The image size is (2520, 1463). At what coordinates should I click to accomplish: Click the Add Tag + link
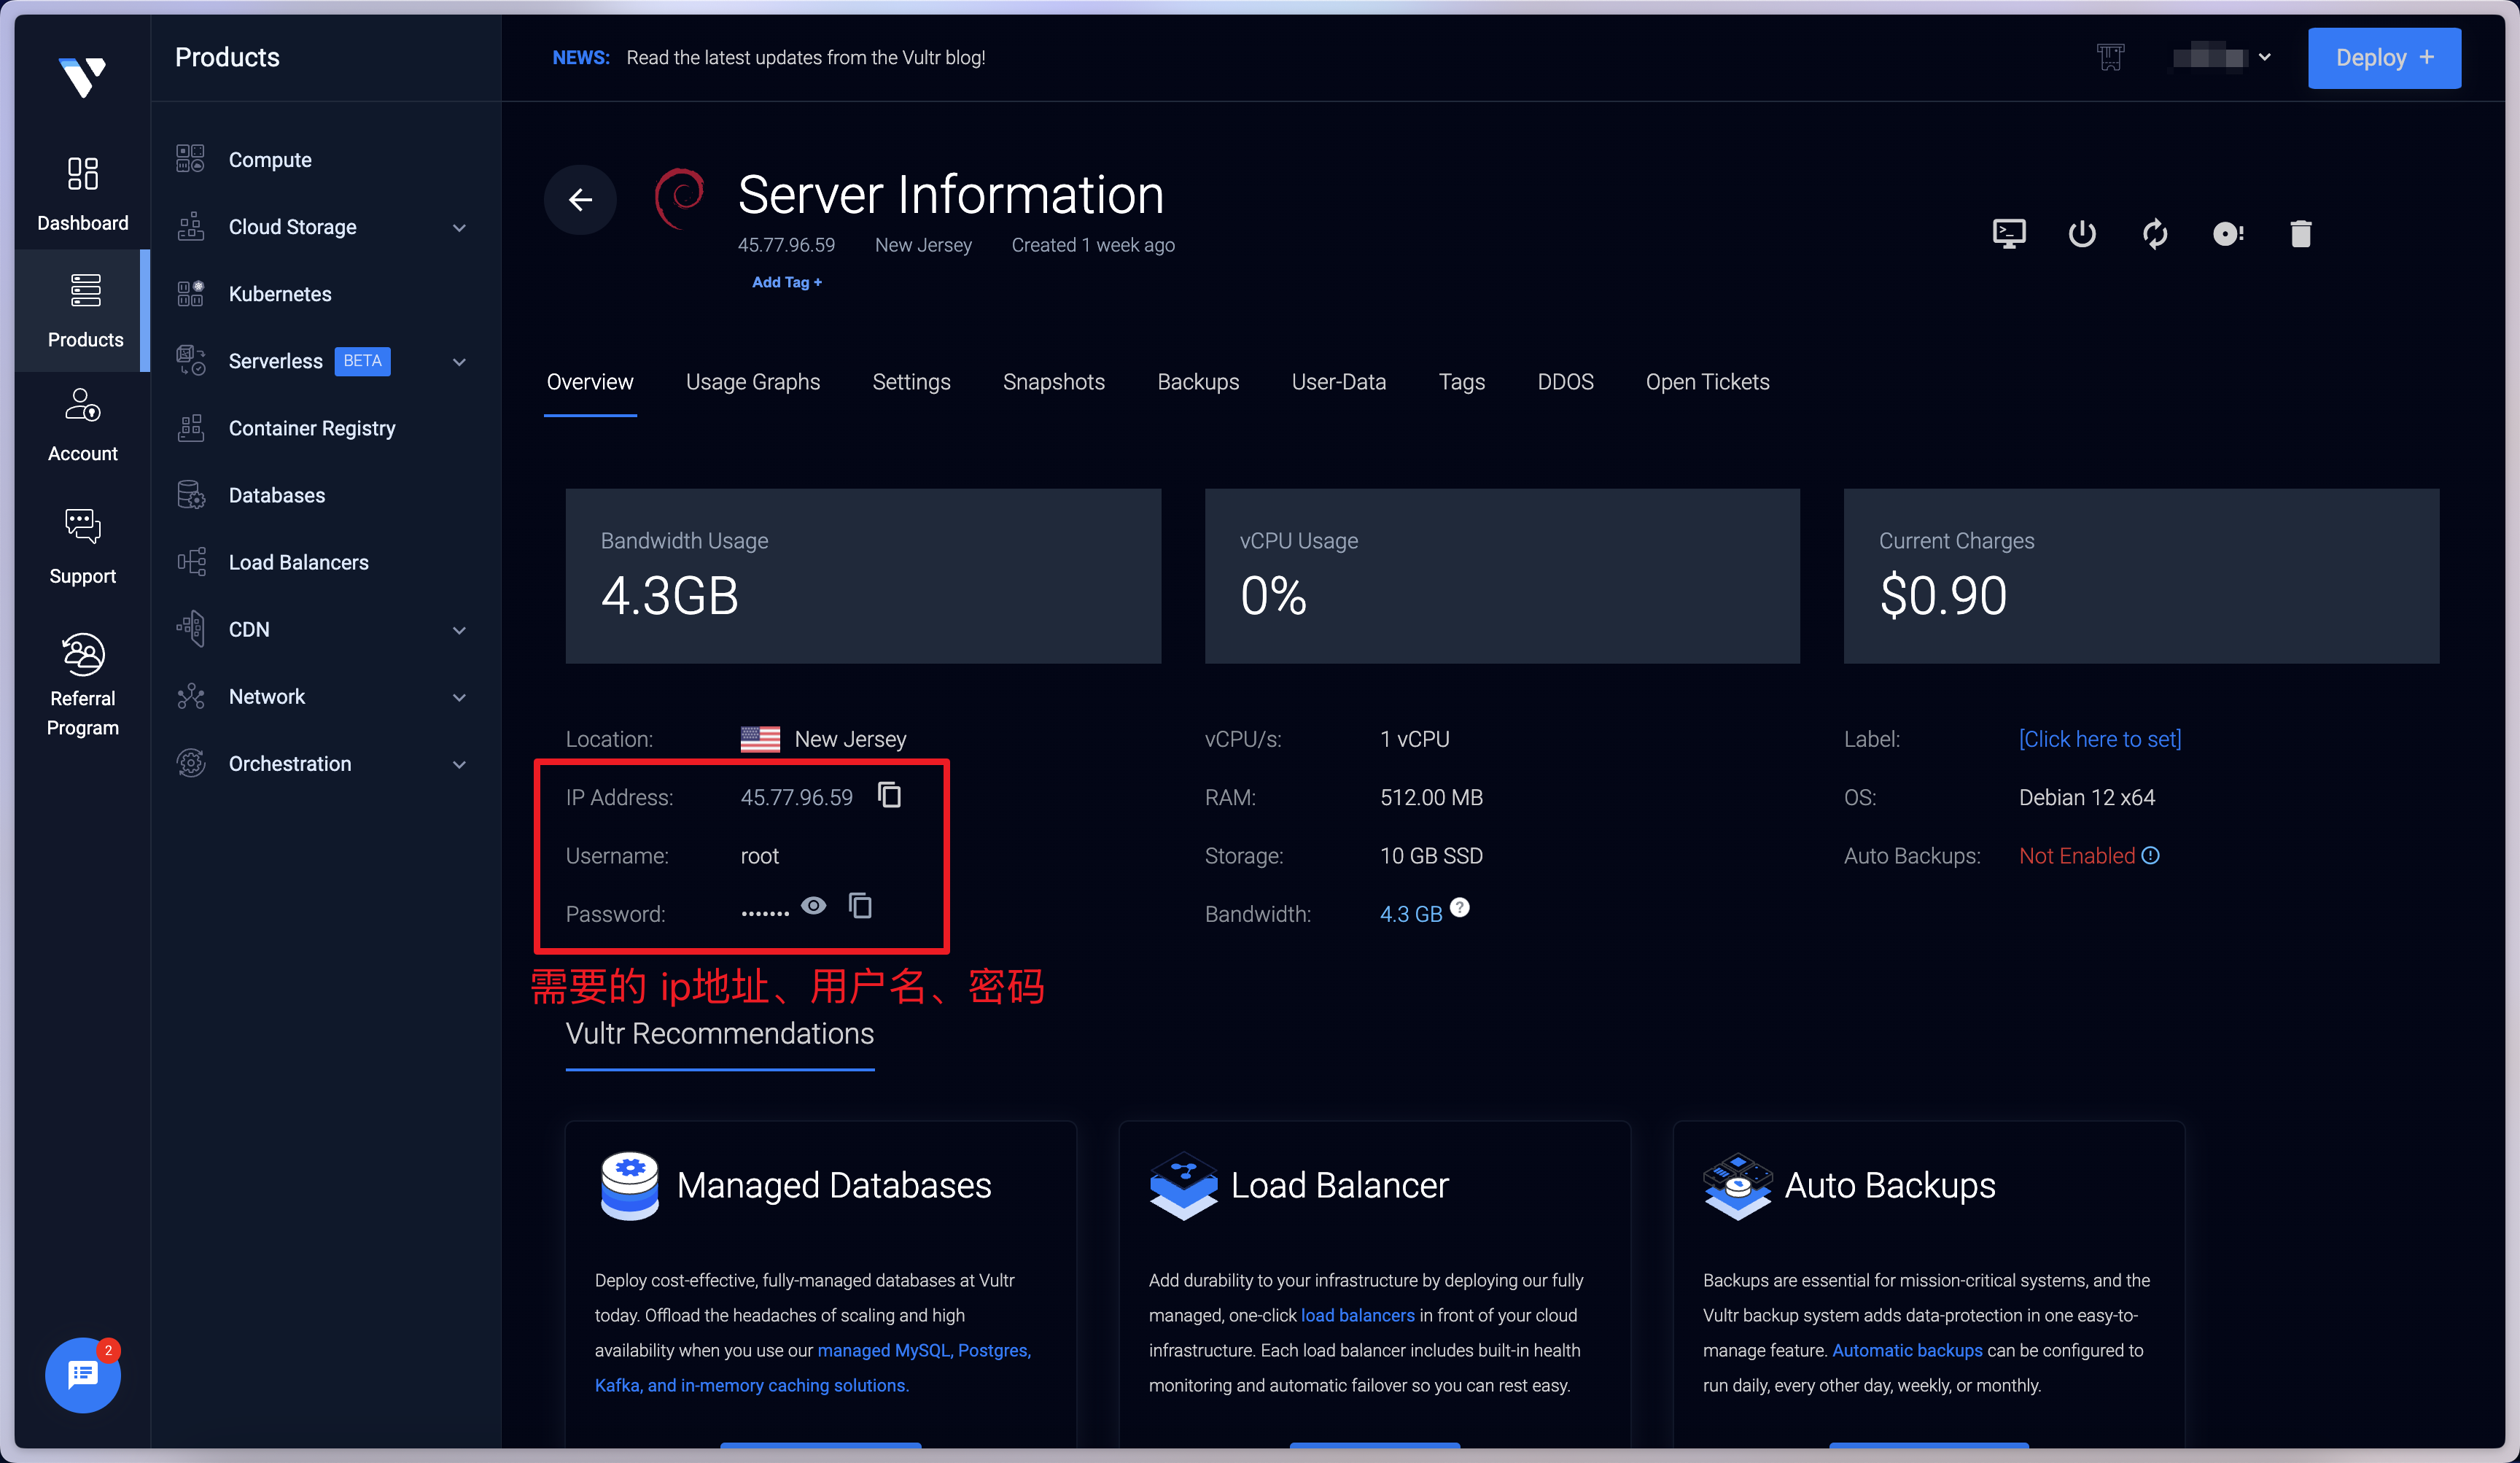(x=787, y=282)
